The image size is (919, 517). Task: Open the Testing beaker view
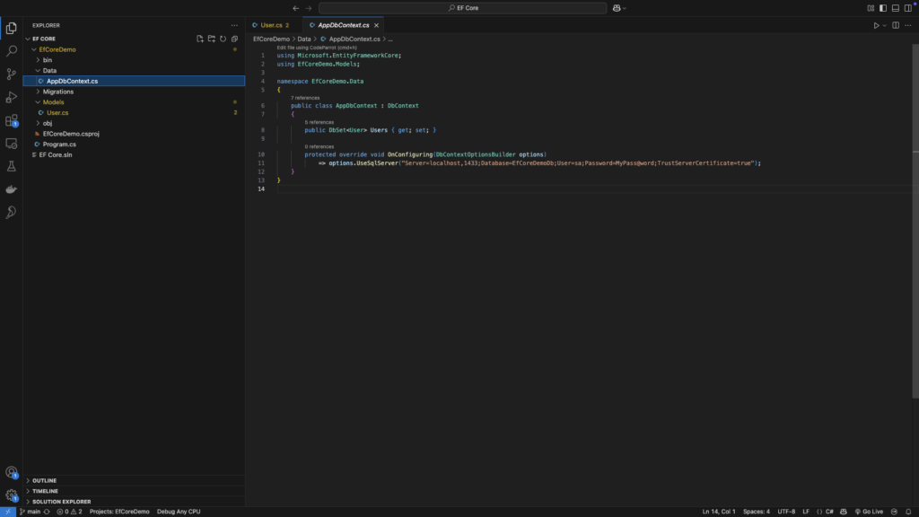coord(11,166)
